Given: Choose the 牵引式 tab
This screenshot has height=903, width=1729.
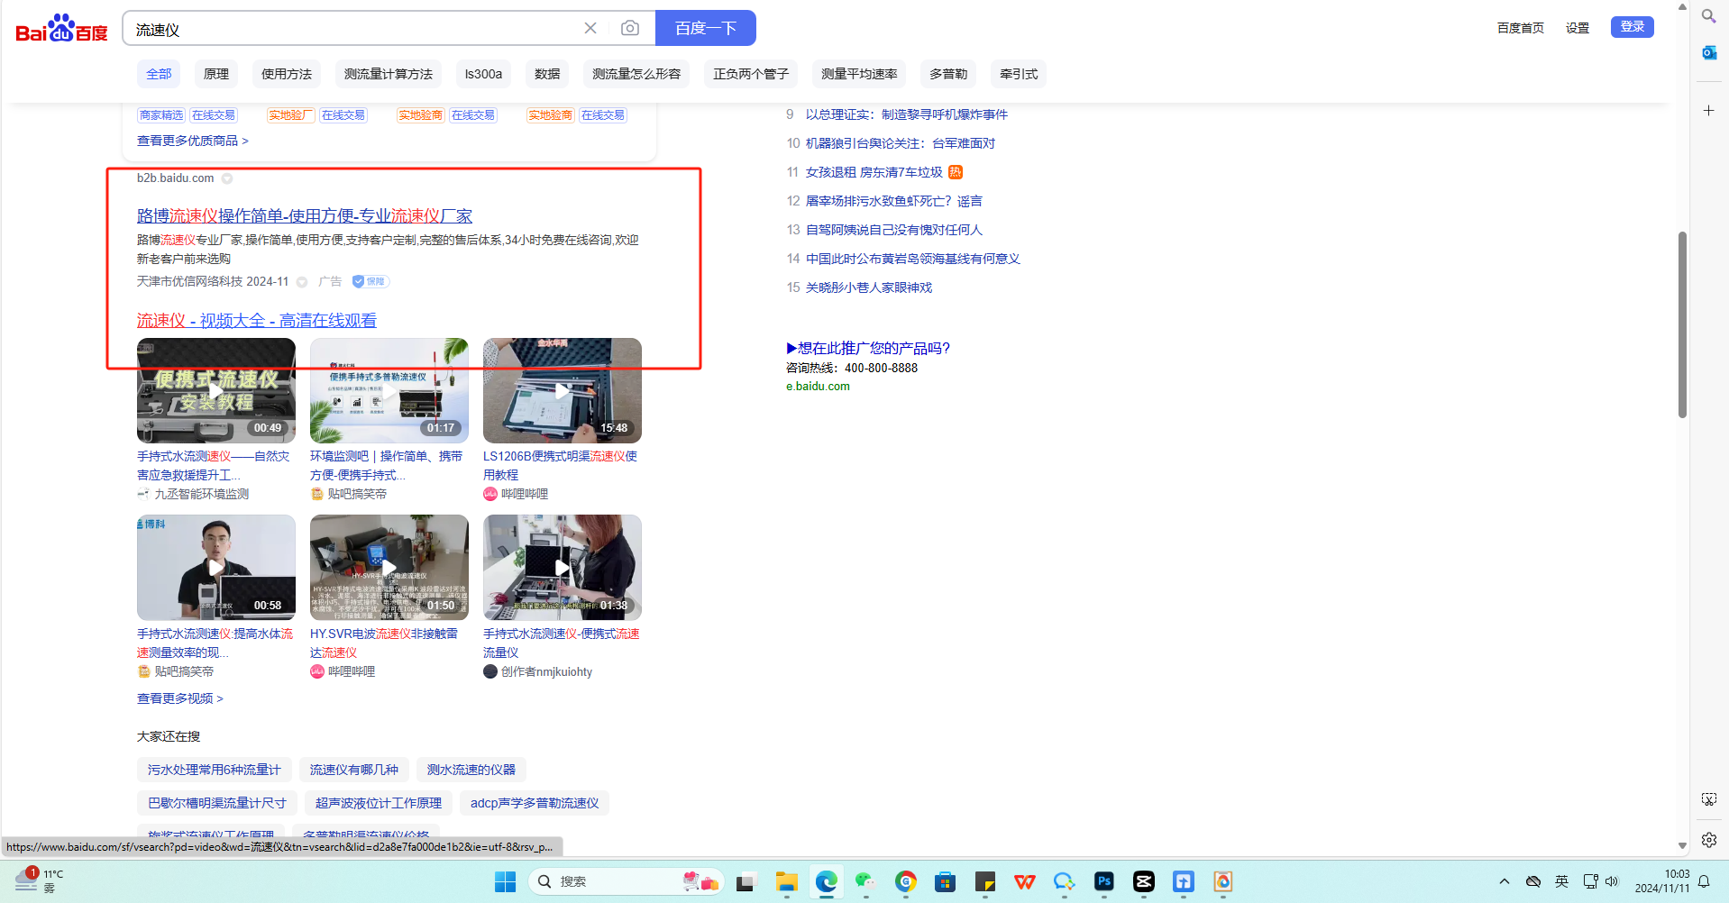Looking at the screenshot, I should [x=1019, y=74].
